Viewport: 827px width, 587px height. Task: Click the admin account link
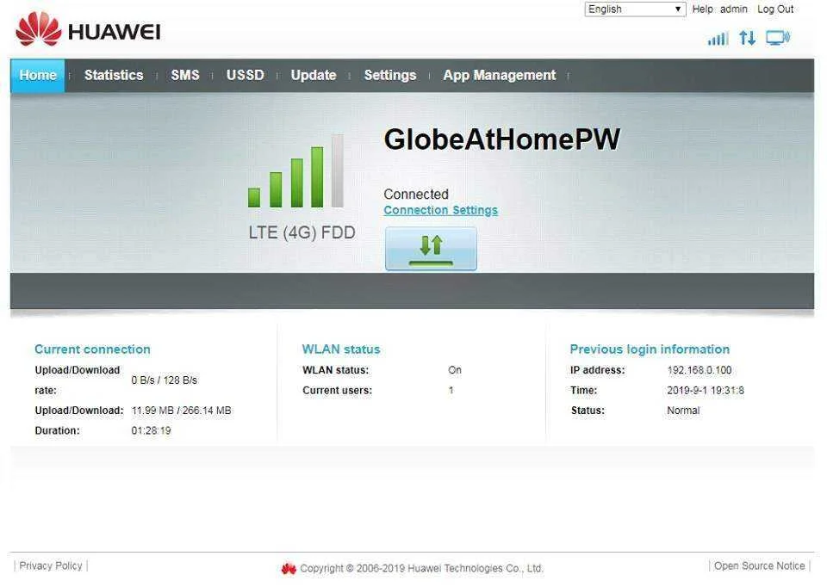(x=734, y=9)
